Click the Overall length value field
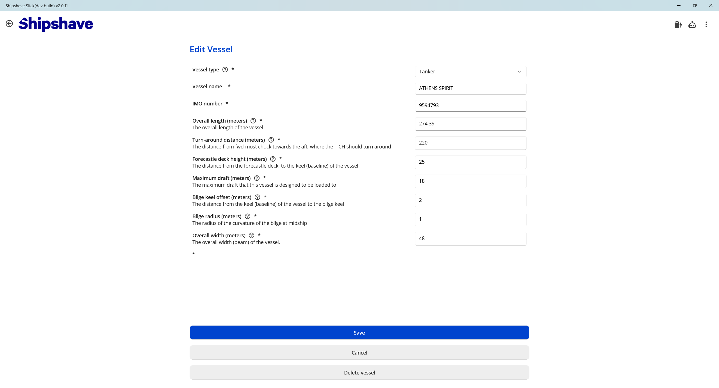The image size is (719, 388). coord(470,124)
